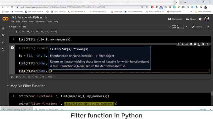Viewport: 213px width, 119px height.
Task: Open the Tools menu
Action: coord(49,21)
